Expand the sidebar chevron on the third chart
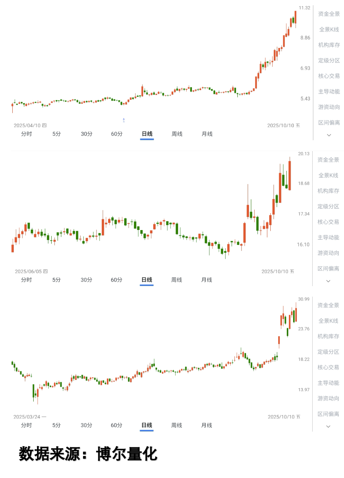The image size is (344, 478). (328, 426)
